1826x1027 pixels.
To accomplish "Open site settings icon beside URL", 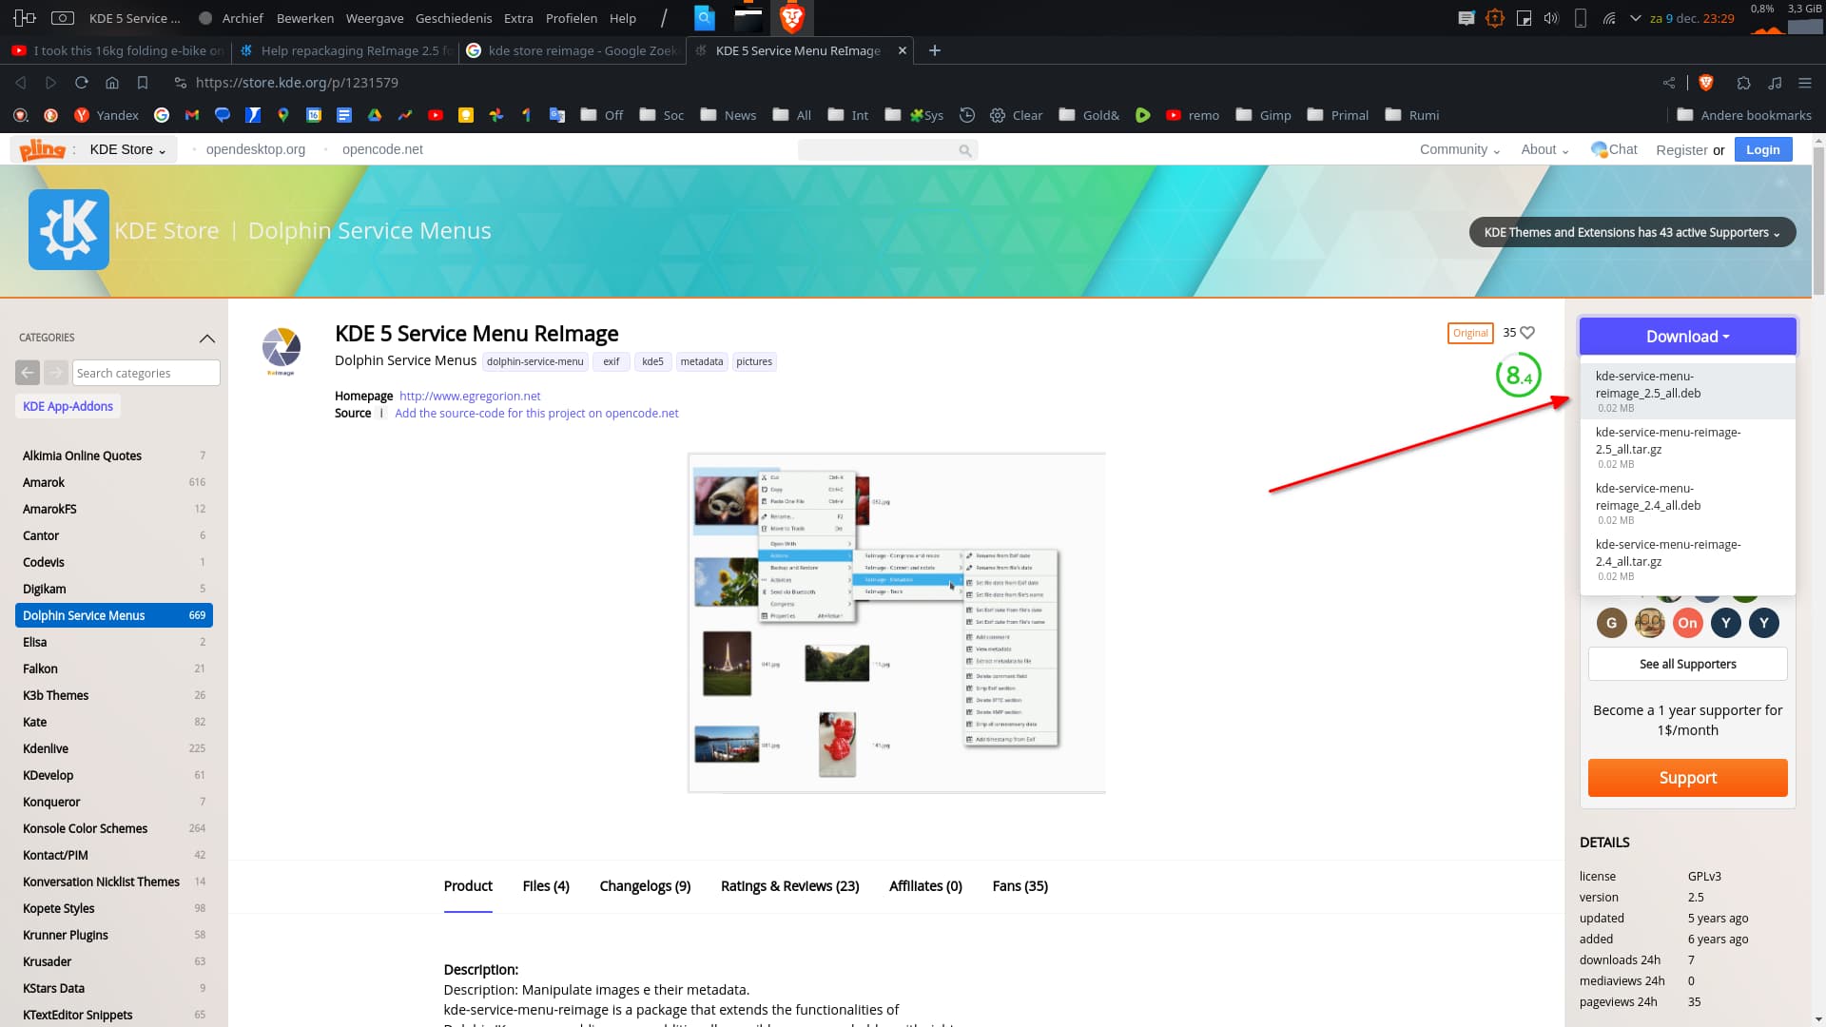I will 181,83.
